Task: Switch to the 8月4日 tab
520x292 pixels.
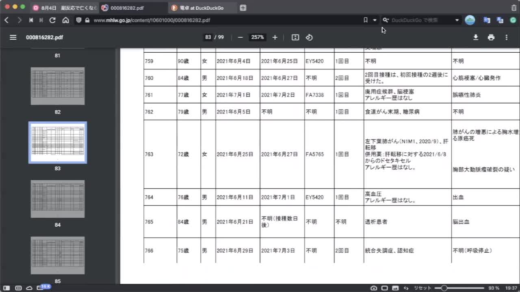Action: 65,8
